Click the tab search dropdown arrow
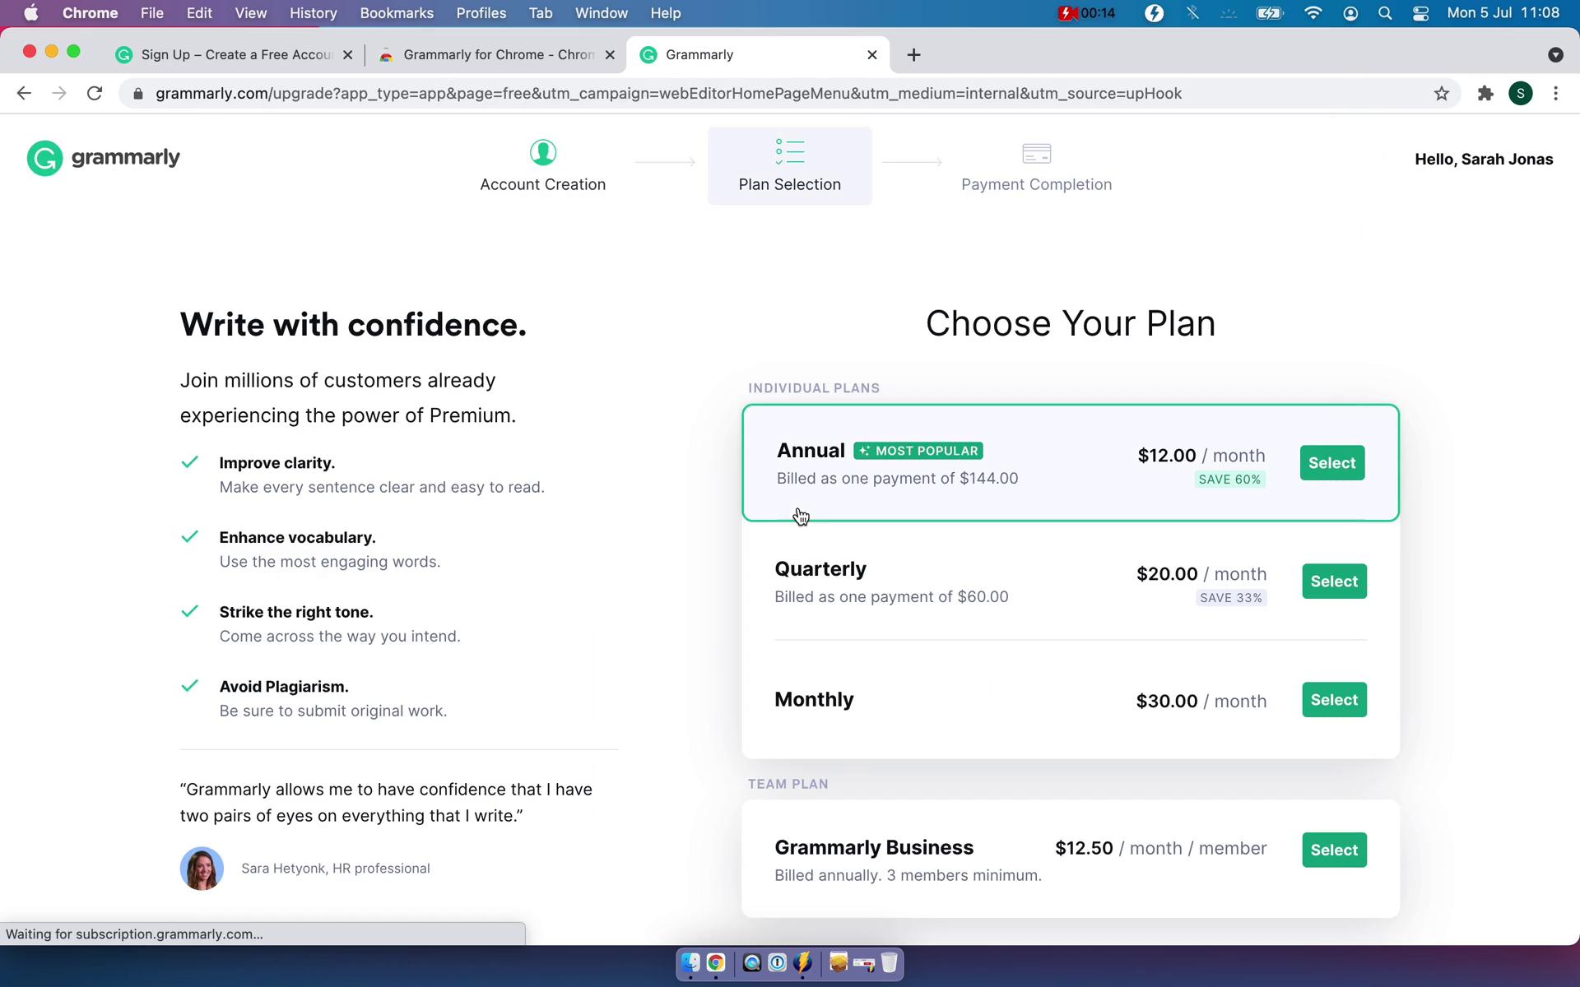Image resolution: width=1580 pixels, height=987 pixels. click(x=1554, y=55)
